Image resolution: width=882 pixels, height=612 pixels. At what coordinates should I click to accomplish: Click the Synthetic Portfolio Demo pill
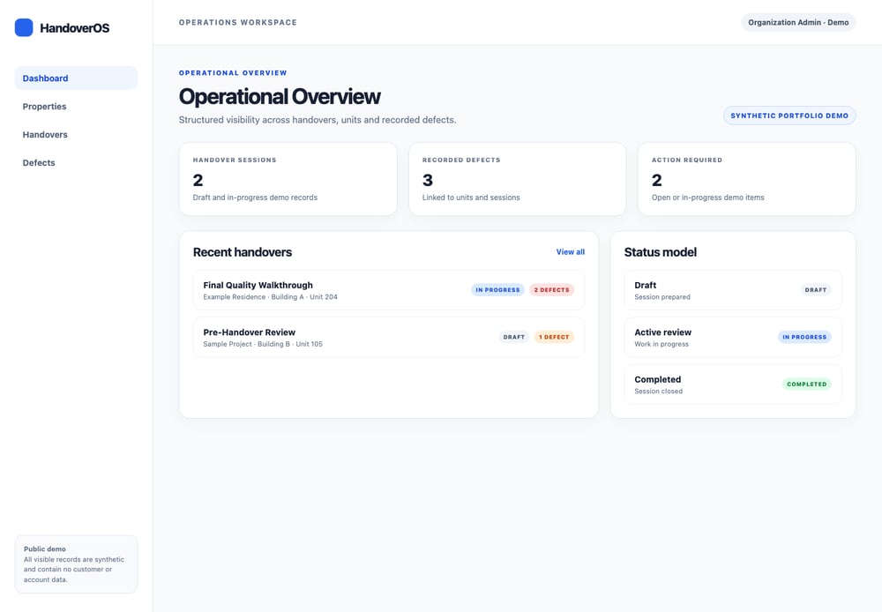[789, 116]
